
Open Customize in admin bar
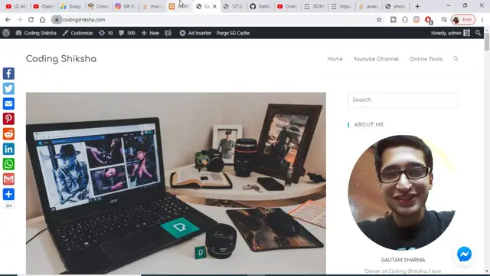point(77,33)
